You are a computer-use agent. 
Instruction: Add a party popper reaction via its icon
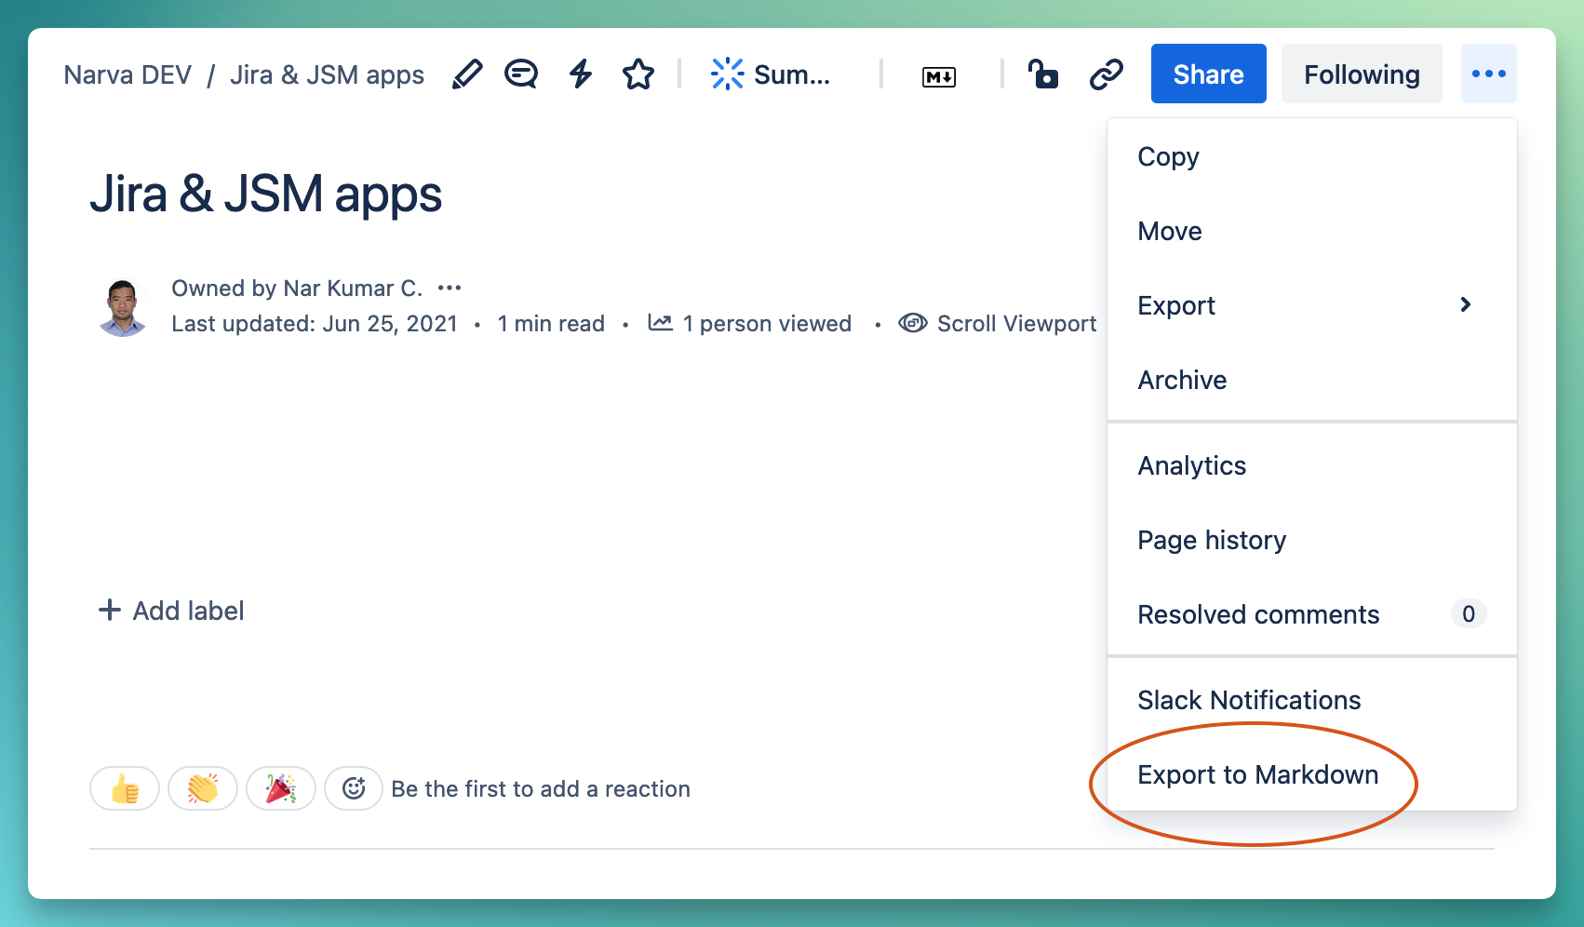[x=280, y=788]
